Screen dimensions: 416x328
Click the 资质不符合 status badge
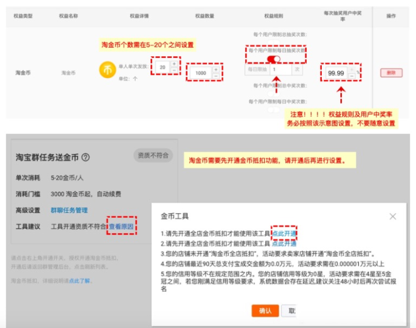pyautogui.click(x=153, y=155)
